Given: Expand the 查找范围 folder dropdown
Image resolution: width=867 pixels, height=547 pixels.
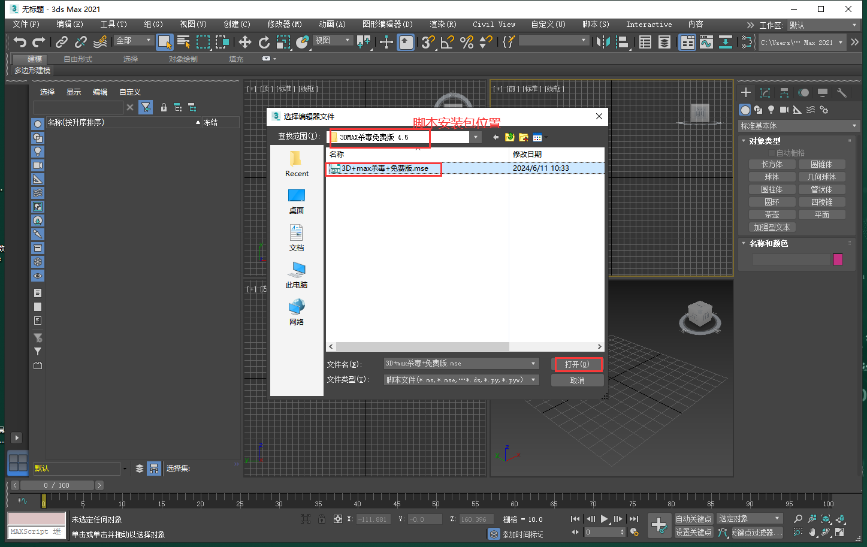Looking at the screenshot, I should click(x=476, y=137).
